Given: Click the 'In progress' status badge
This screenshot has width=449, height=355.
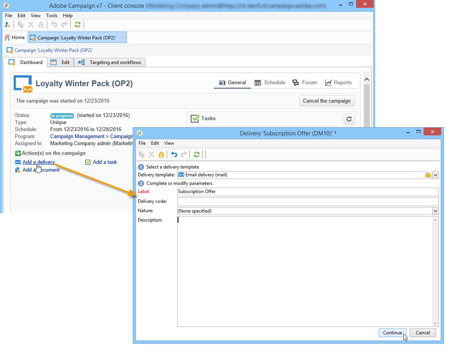Looking at the screenshot, I should pos(62,116).
